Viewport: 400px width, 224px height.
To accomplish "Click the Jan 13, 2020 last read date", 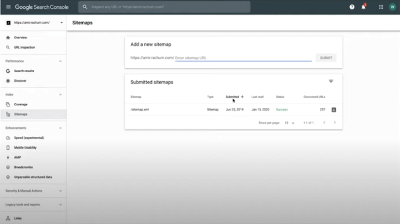I will (261, 109).
